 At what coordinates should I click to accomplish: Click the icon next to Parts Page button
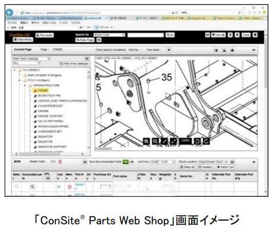[x=99, y=40]
